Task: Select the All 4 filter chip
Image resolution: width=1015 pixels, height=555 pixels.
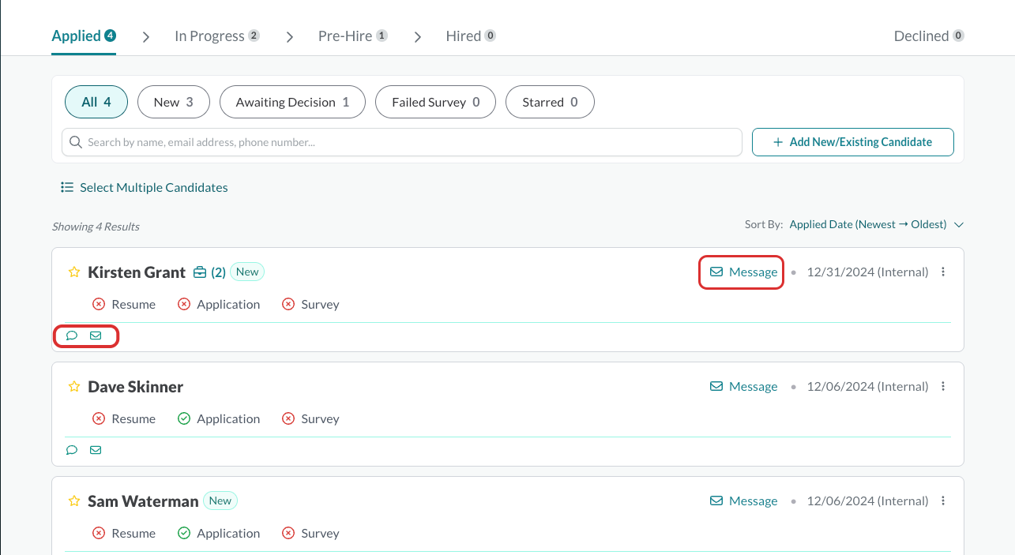Action: point(96,102)
